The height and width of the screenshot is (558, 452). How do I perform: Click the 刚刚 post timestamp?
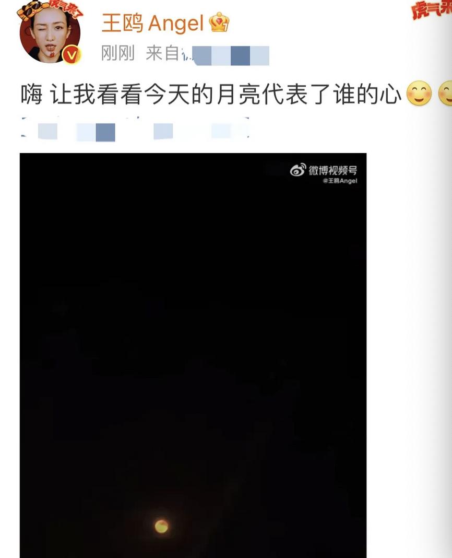[118, 53]
